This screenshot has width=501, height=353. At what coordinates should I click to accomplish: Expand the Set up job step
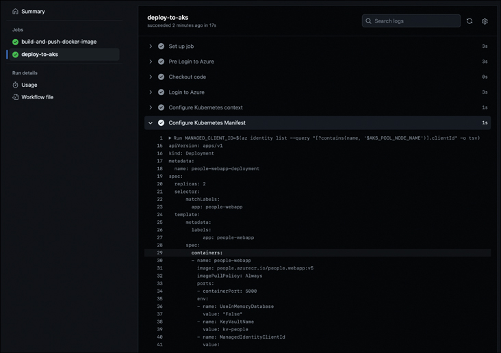151,47
